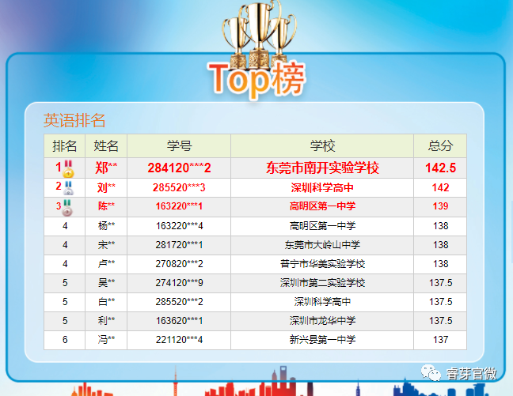Select the 总分 column header
The width and height of the screenshot is (513, 396).
[x=440, y=145]
